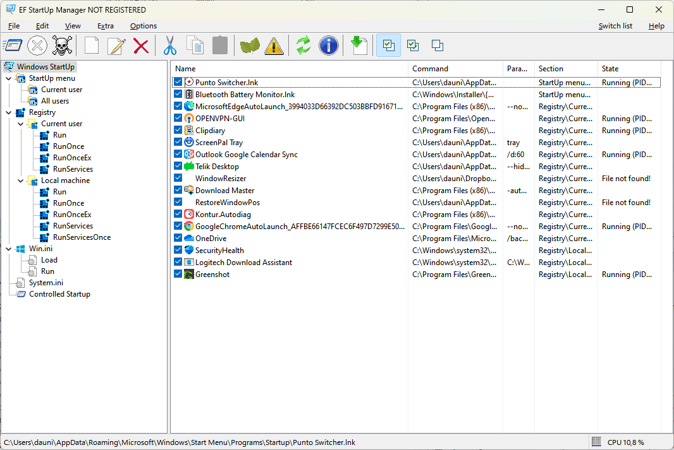Viewport: 674px width, 450px height.
Task: Open the Extra menu
Action: (106, 26)
